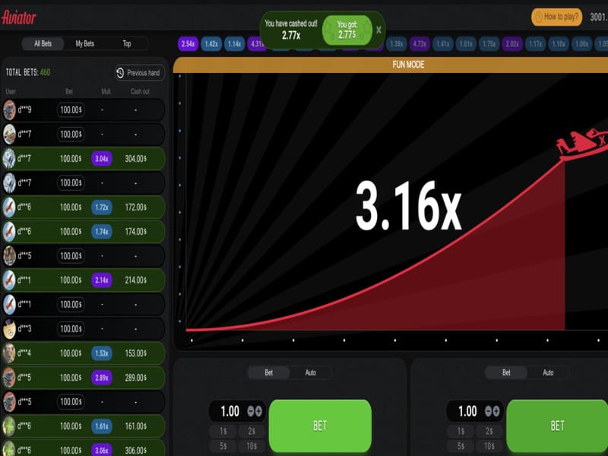Choose the 2$ quick amount, left panel
Screen dimensions: 608x456
click(252, 431)
